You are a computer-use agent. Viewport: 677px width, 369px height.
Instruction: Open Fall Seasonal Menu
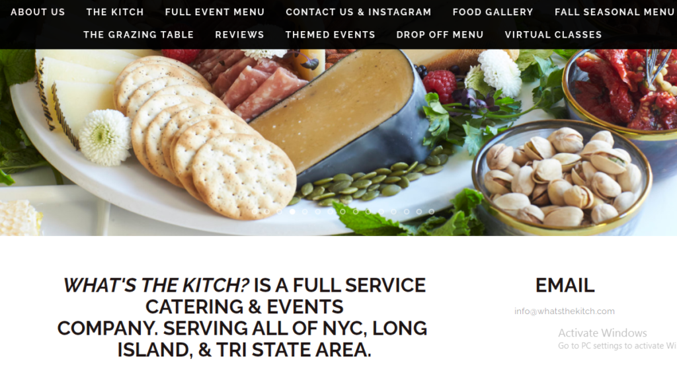(614, 12)
